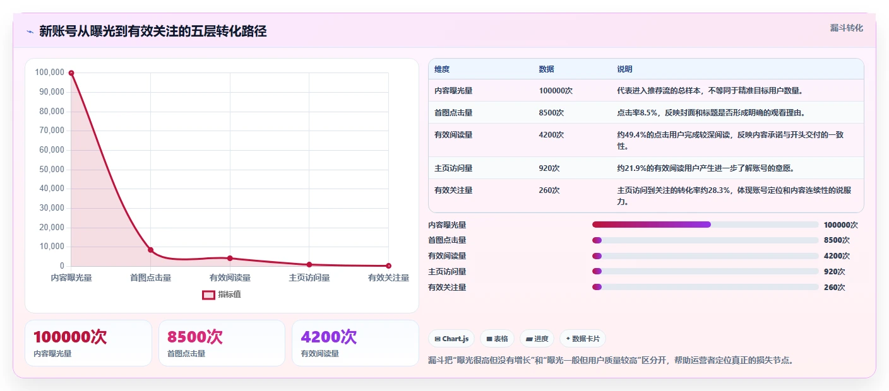Click the 有效阅读量 progress bar

point(705,256)
